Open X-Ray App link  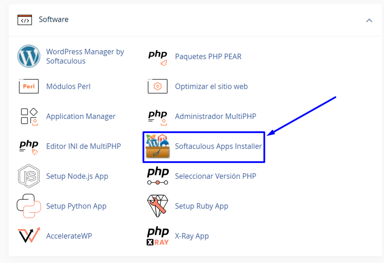click(x=192, y=236)
